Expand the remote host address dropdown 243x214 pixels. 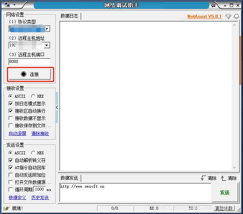point(47,45)
